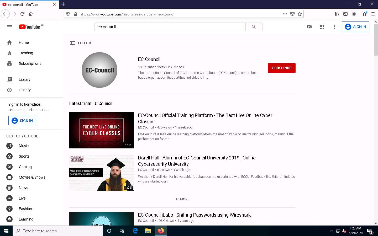Reload the page in Firefox
The width and height of the screenshot is (378, 236).
click(22, 14)
